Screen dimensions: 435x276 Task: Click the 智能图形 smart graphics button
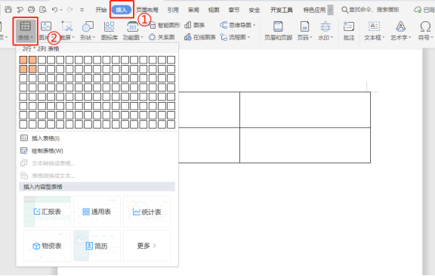pos(165,25)
